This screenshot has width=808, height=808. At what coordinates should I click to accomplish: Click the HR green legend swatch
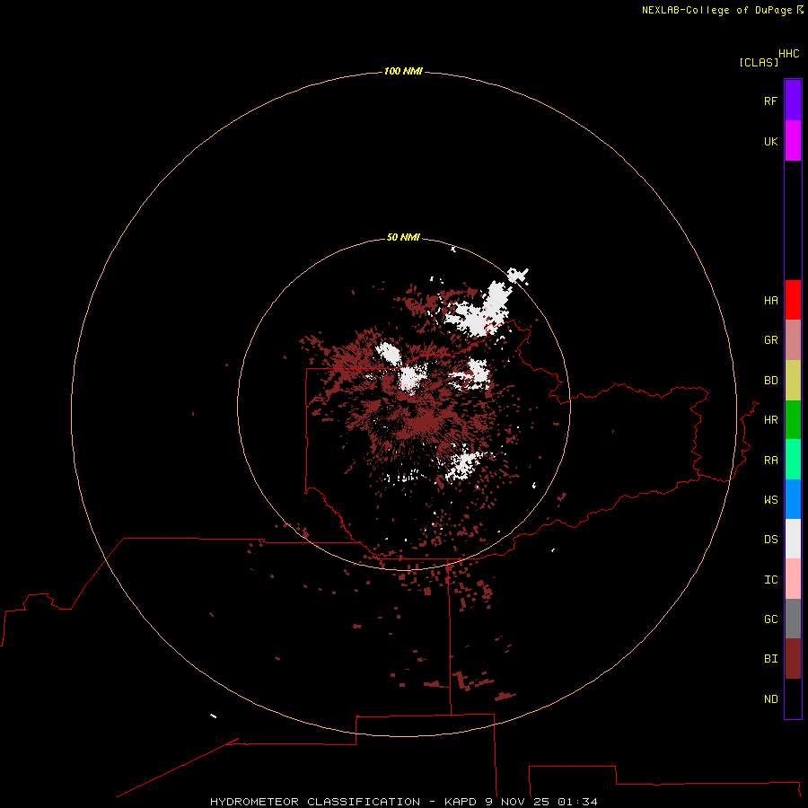[x=793, y=419]
